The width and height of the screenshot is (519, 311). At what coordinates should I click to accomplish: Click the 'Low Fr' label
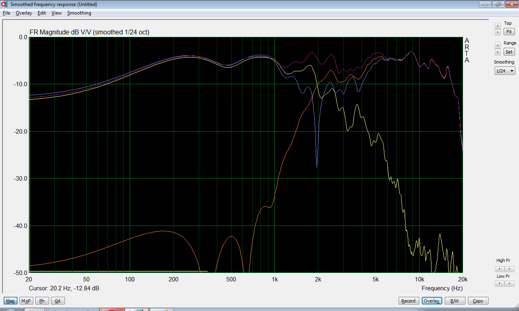click(503, 276)
